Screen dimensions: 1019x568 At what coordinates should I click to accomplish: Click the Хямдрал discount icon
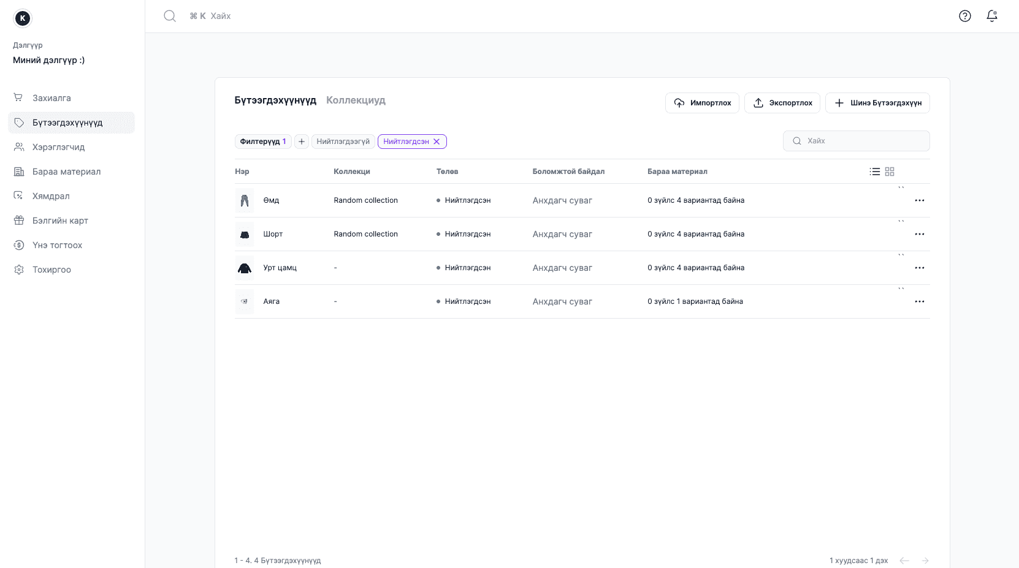[19, 196]
